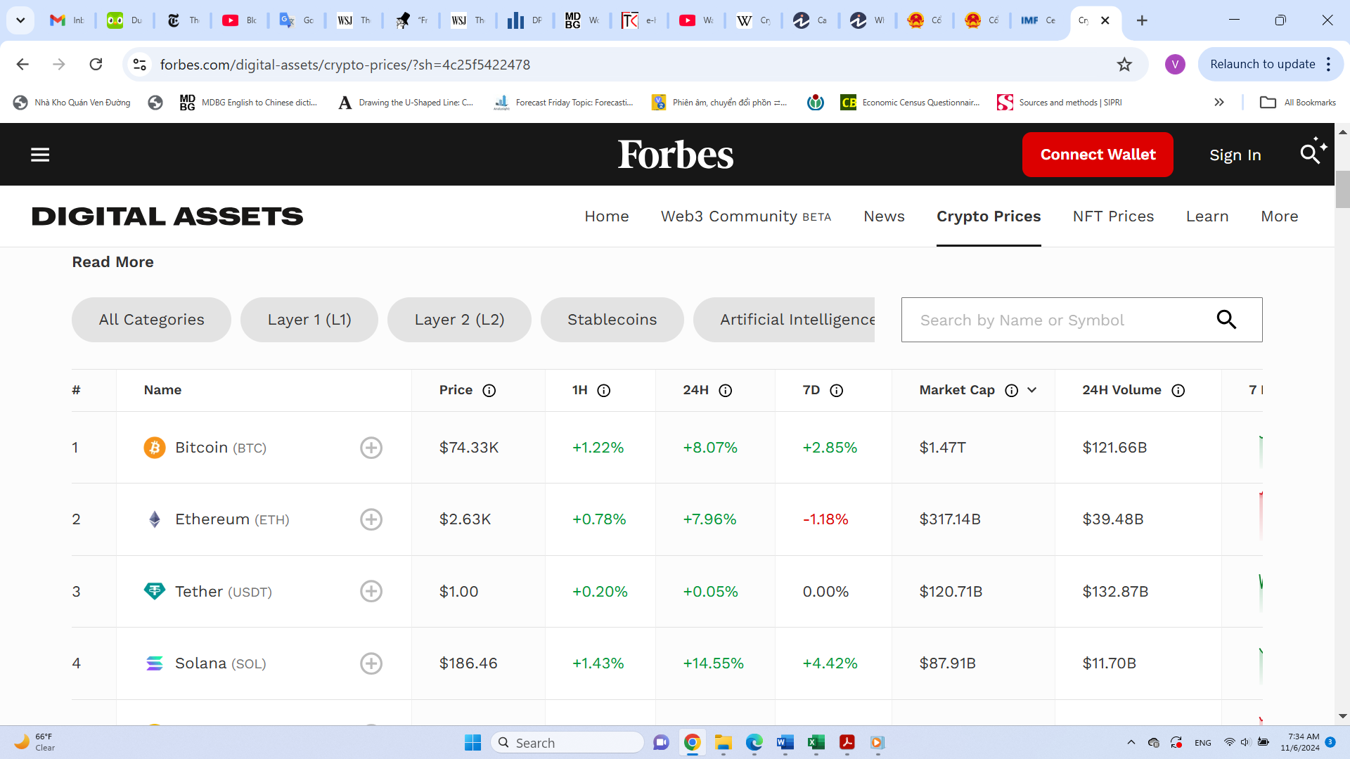Viewport: 1350px width, 759px height.
Task: Click the 1H column info icon
Action: click(x=604, y=391)
